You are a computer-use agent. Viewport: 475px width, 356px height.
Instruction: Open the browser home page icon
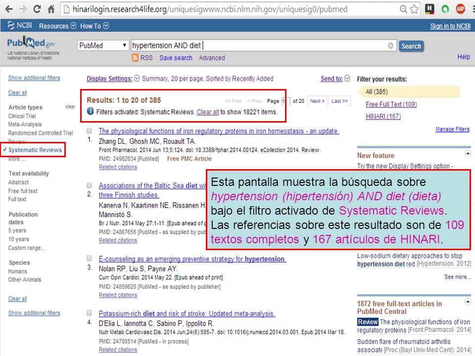[51, 9]
